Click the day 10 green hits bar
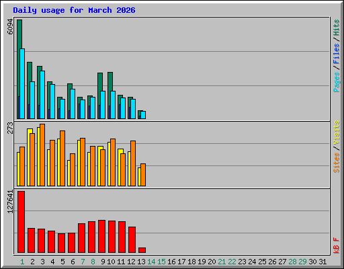Screen dimensions: 344x269 [110, 81]
